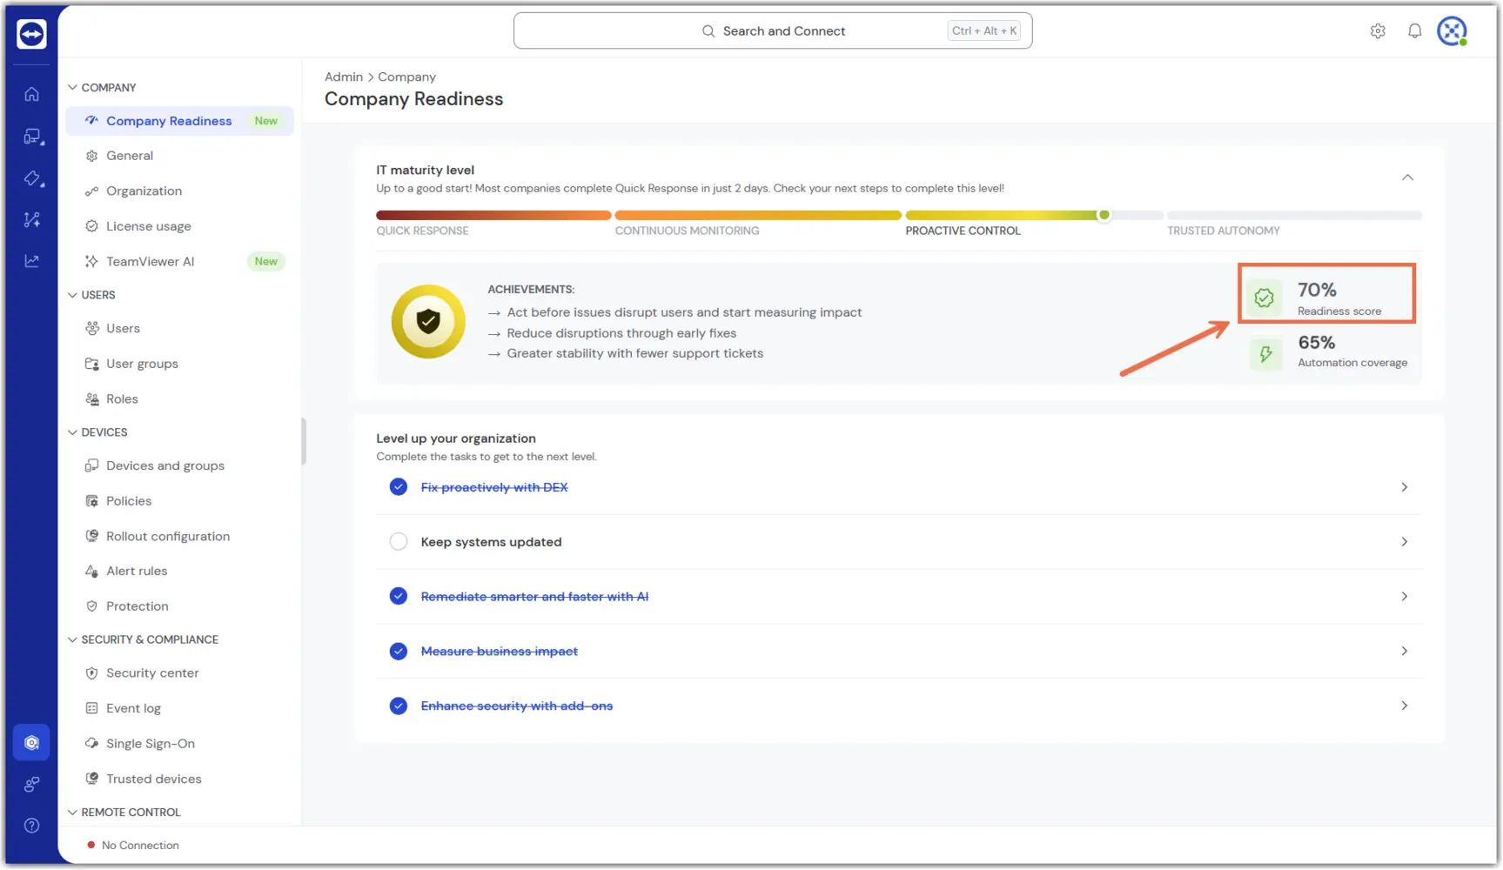Focus the Search and Connect field
Image resolution: width=1503 pixels, height=870 pixels.
[x=773, y=31]
